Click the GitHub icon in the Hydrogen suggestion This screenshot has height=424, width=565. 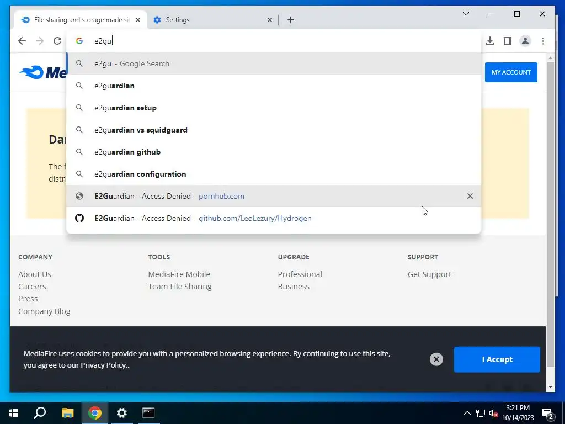[x=79, y=218]
